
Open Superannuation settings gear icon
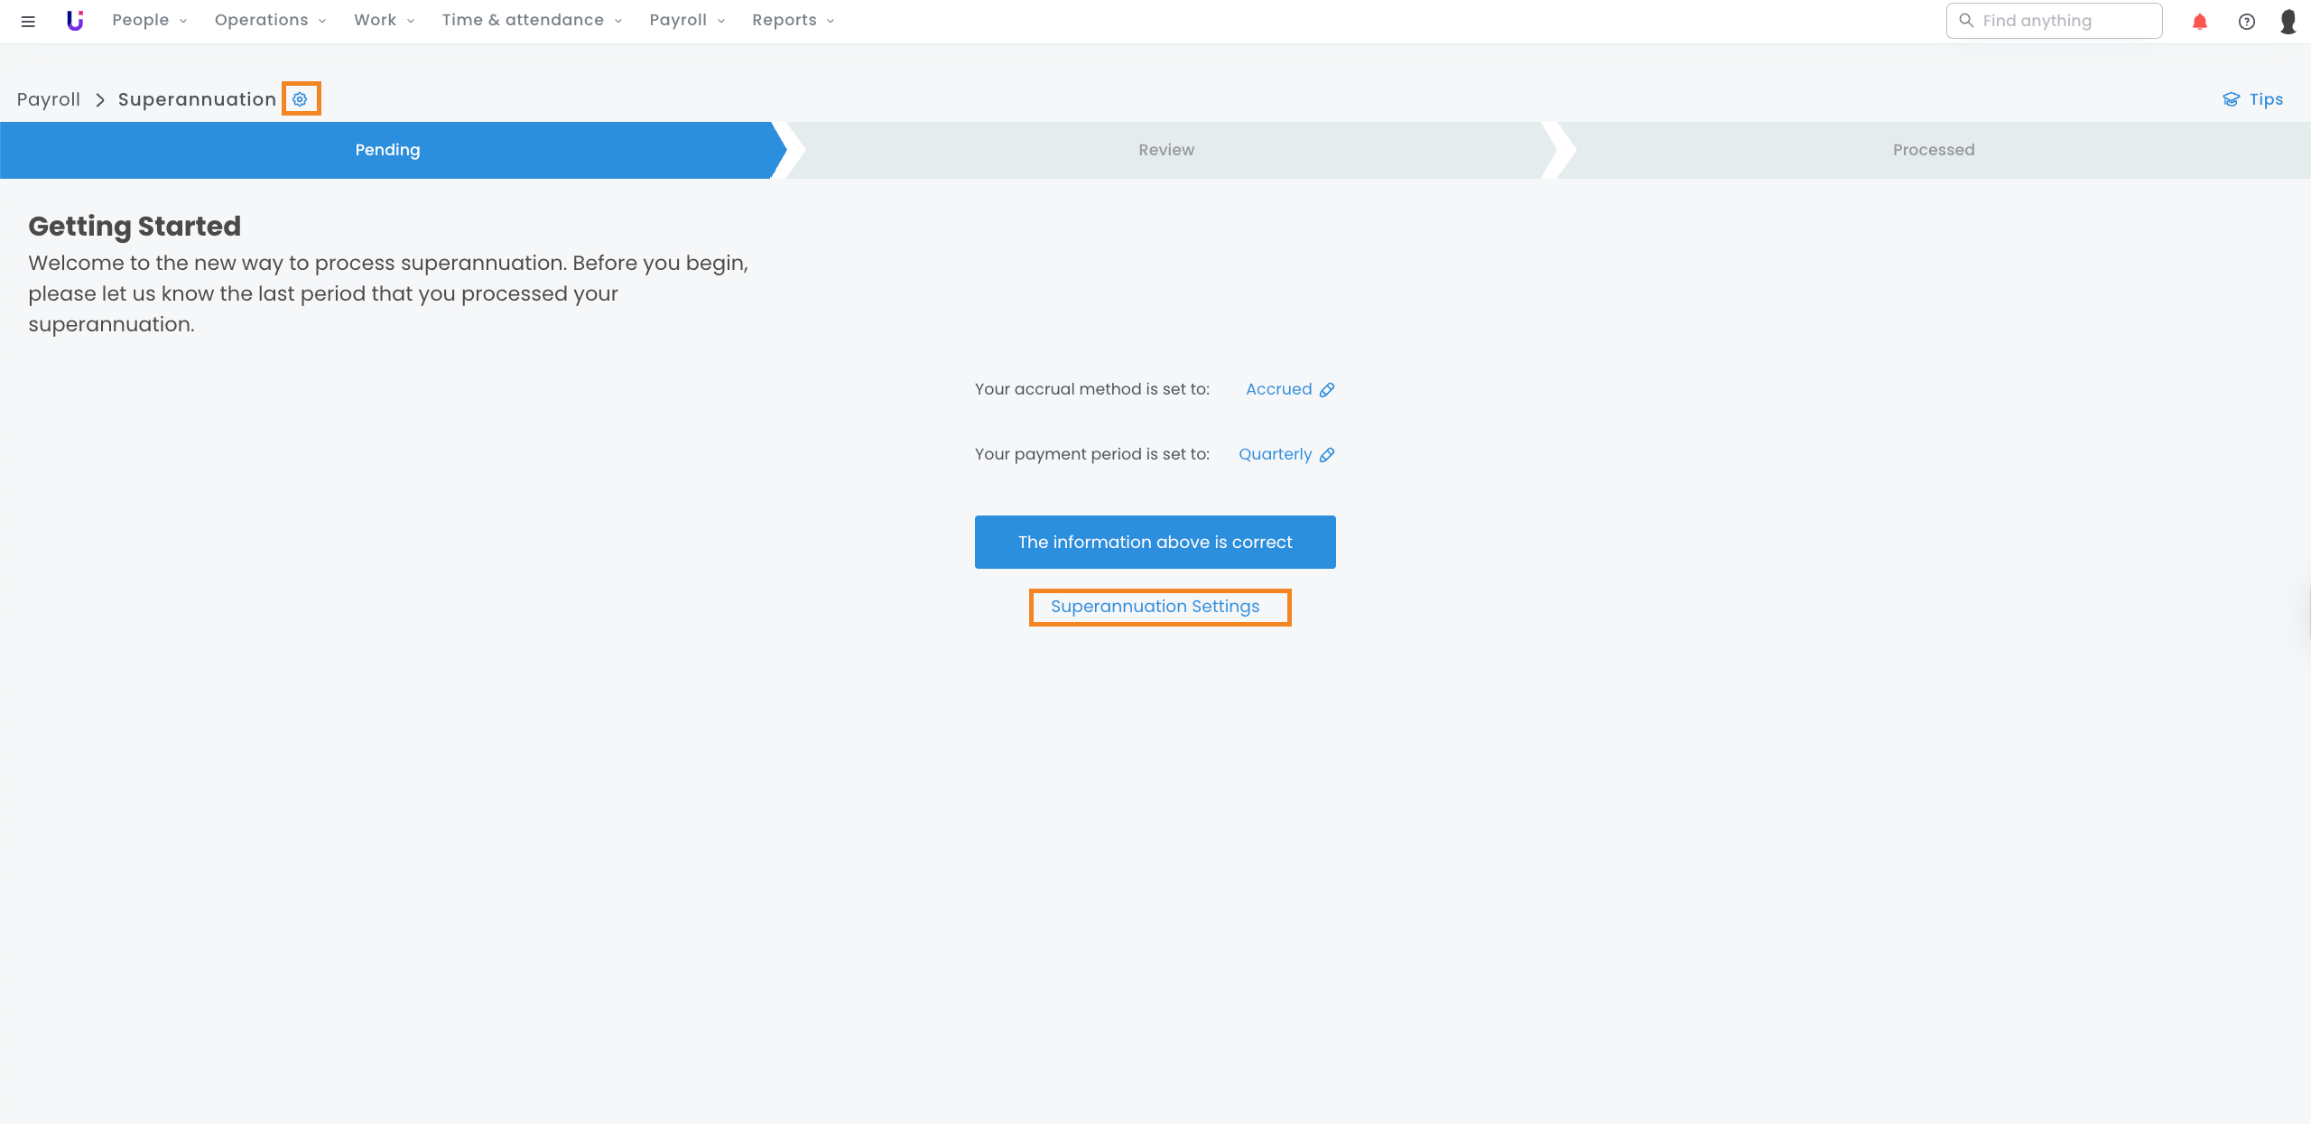300,99
